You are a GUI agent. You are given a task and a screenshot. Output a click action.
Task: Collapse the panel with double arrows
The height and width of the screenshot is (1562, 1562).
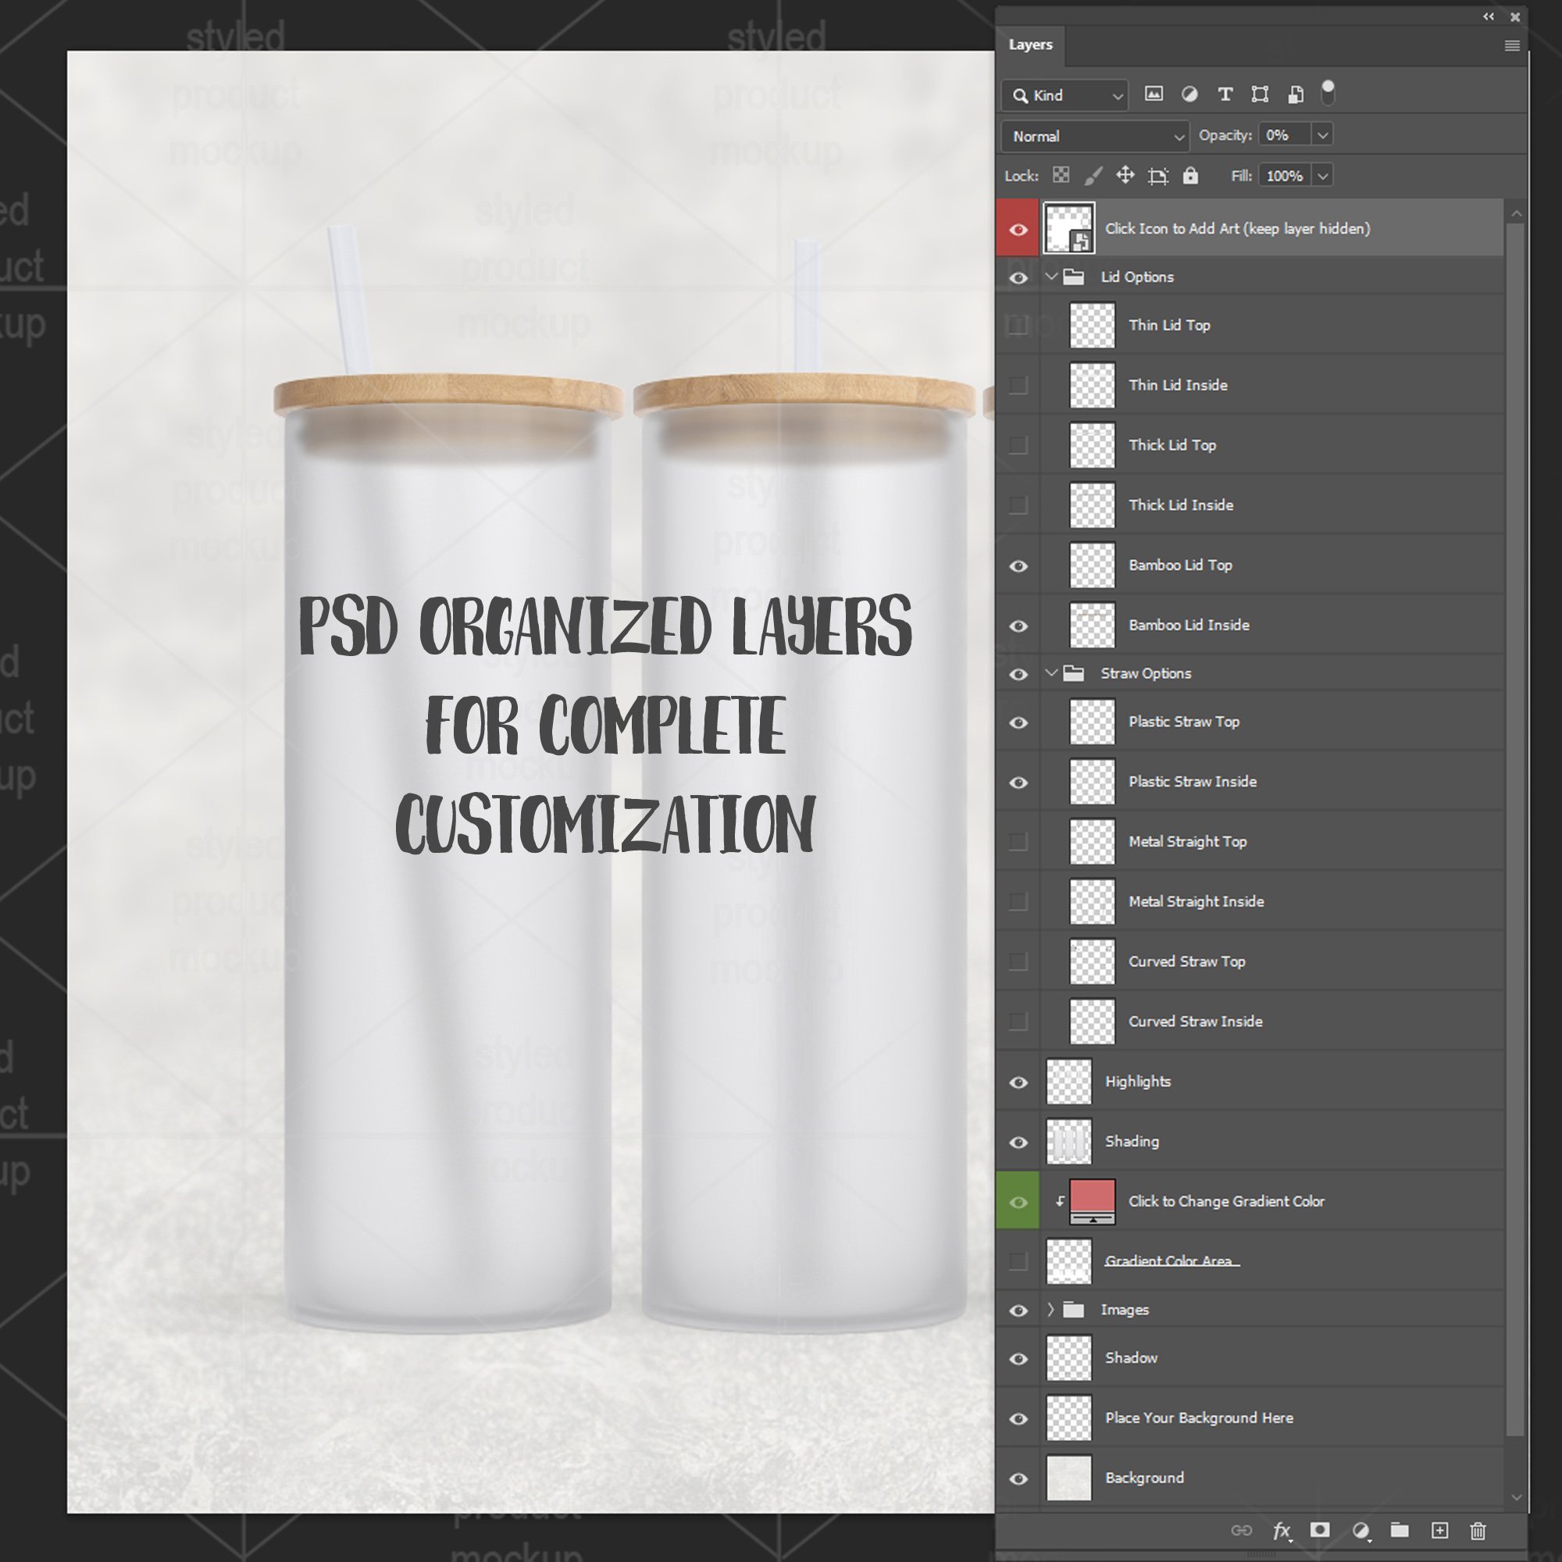pos(1489,16)
